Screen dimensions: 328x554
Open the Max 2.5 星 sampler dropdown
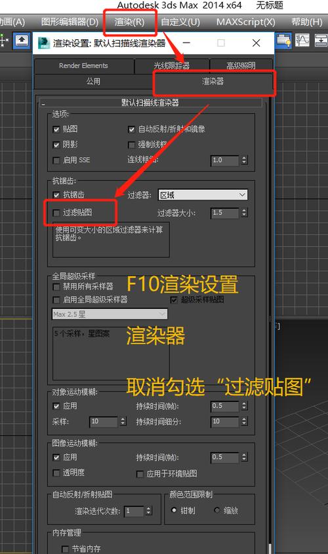pyautogui.click(x=110, y=314)
